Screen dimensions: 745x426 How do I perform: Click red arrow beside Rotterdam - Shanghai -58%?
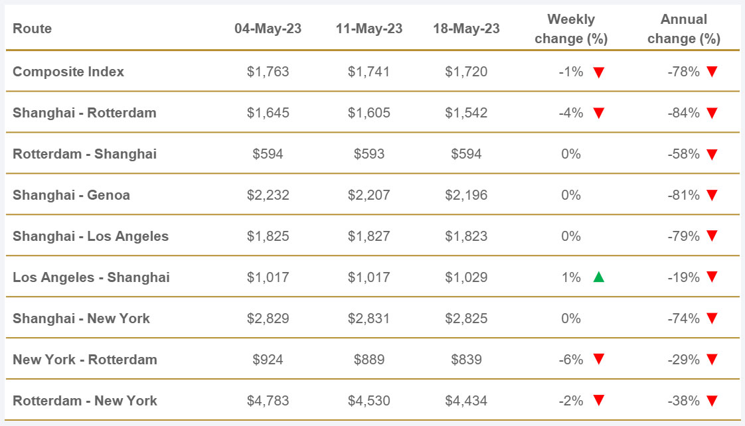click(712, 155)
